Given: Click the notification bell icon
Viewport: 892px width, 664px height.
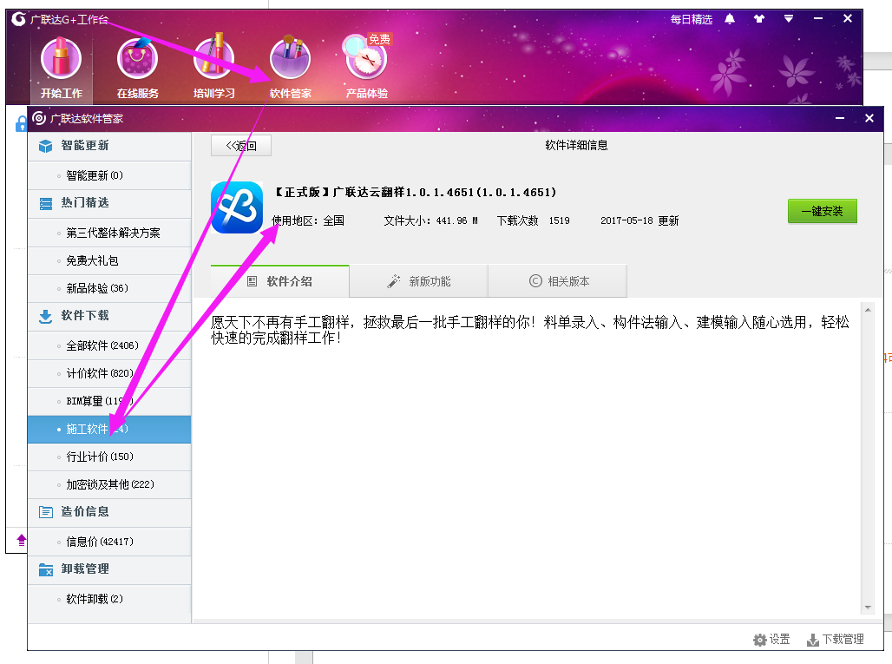Looking at the screenshot, I should 730,19.
